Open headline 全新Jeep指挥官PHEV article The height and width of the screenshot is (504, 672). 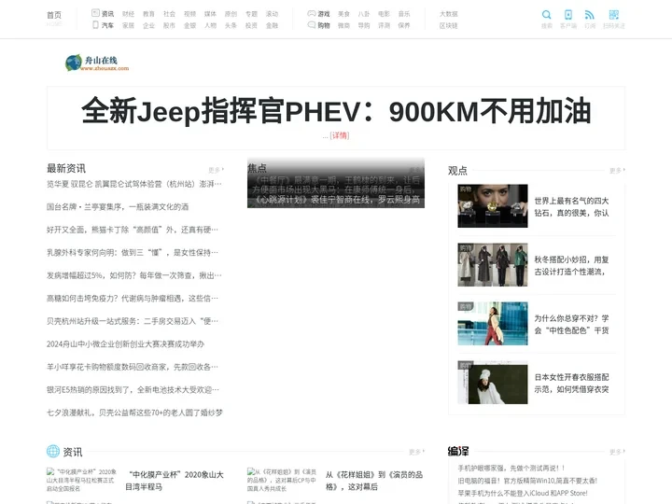point(336,110)
